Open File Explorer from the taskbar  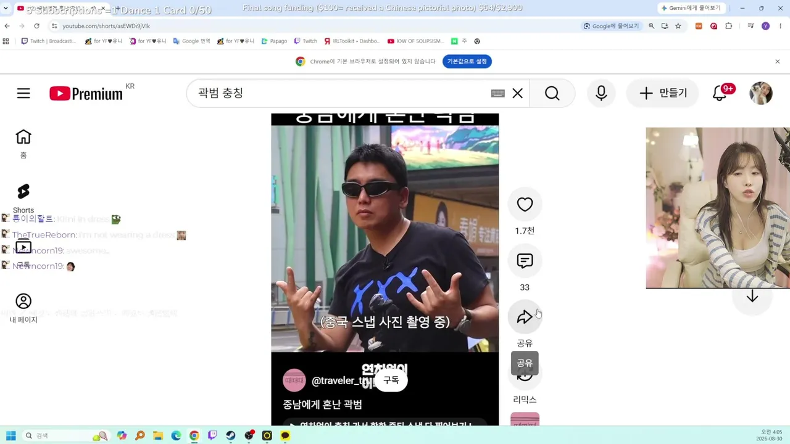click(158, 435)
